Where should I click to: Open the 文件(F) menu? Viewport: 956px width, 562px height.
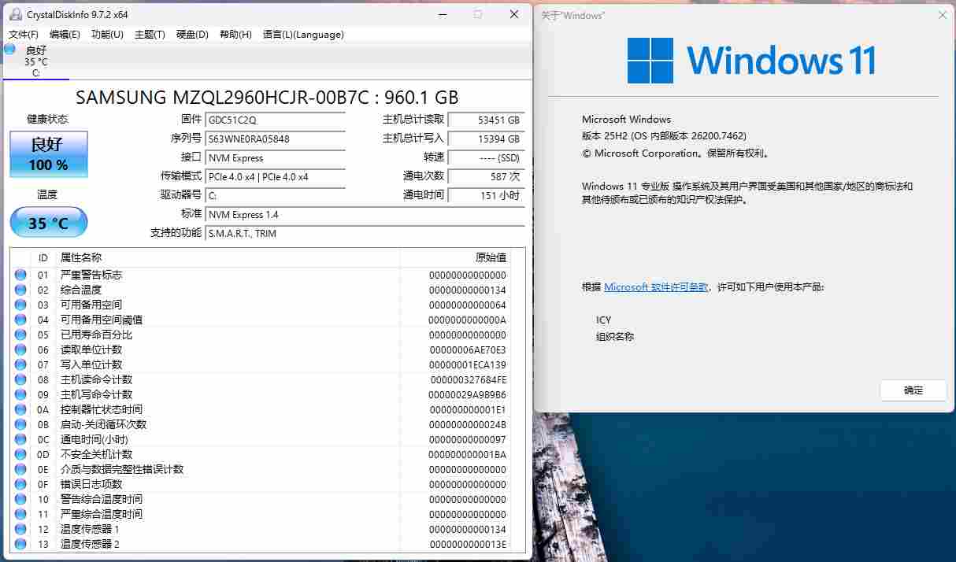[24, 35]
